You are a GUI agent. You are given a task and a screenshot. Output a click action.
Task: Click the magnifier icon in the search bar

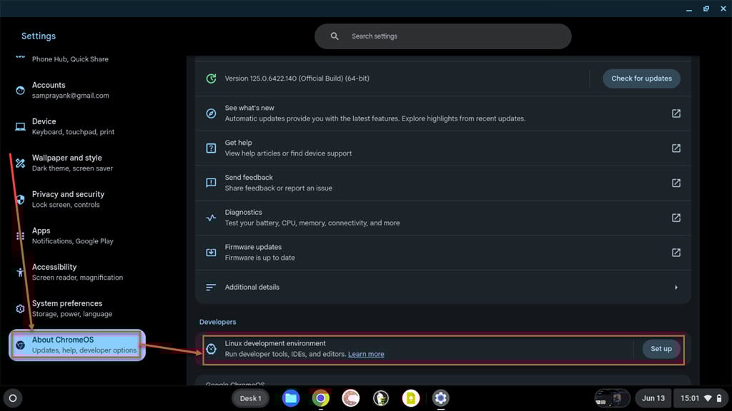pos(335,36)
